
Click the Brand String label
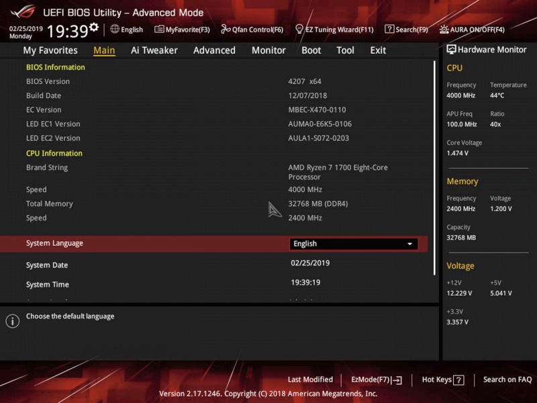pyautogui.click(x=47, y=167)
